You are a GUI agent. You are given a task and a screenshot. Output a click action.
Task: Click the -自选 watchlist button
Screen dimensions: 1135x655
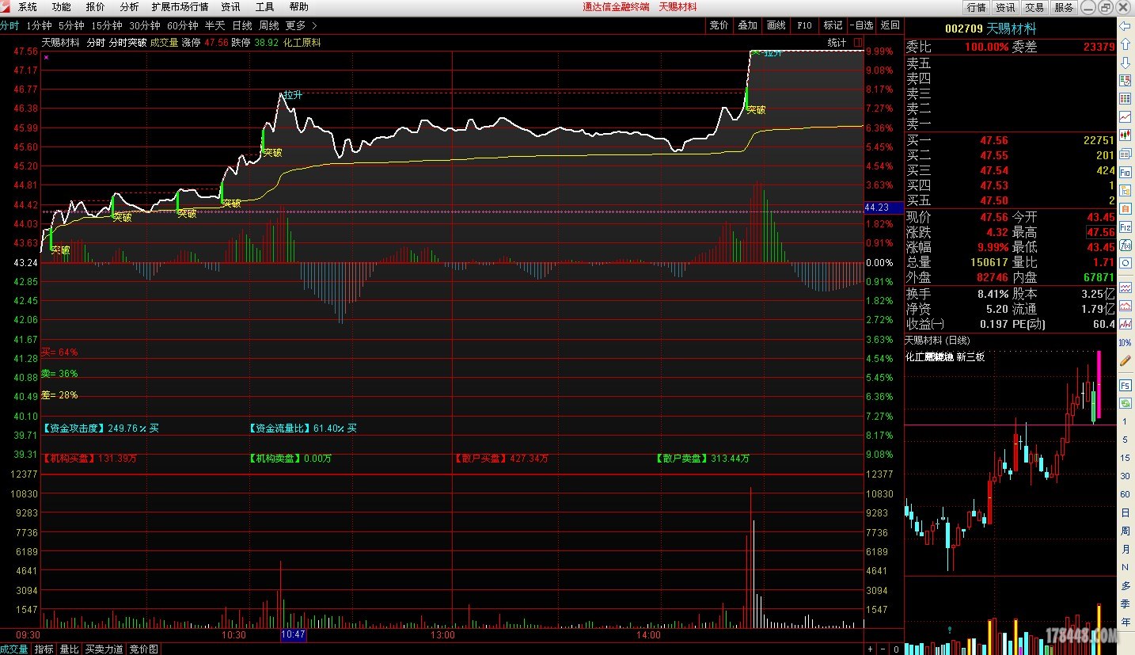pos(861,25)
